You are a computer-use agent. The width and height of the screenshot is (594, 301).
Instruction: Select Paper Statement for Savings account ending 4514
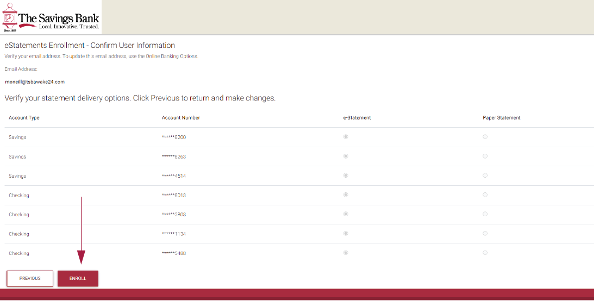(x=485, y=175)
